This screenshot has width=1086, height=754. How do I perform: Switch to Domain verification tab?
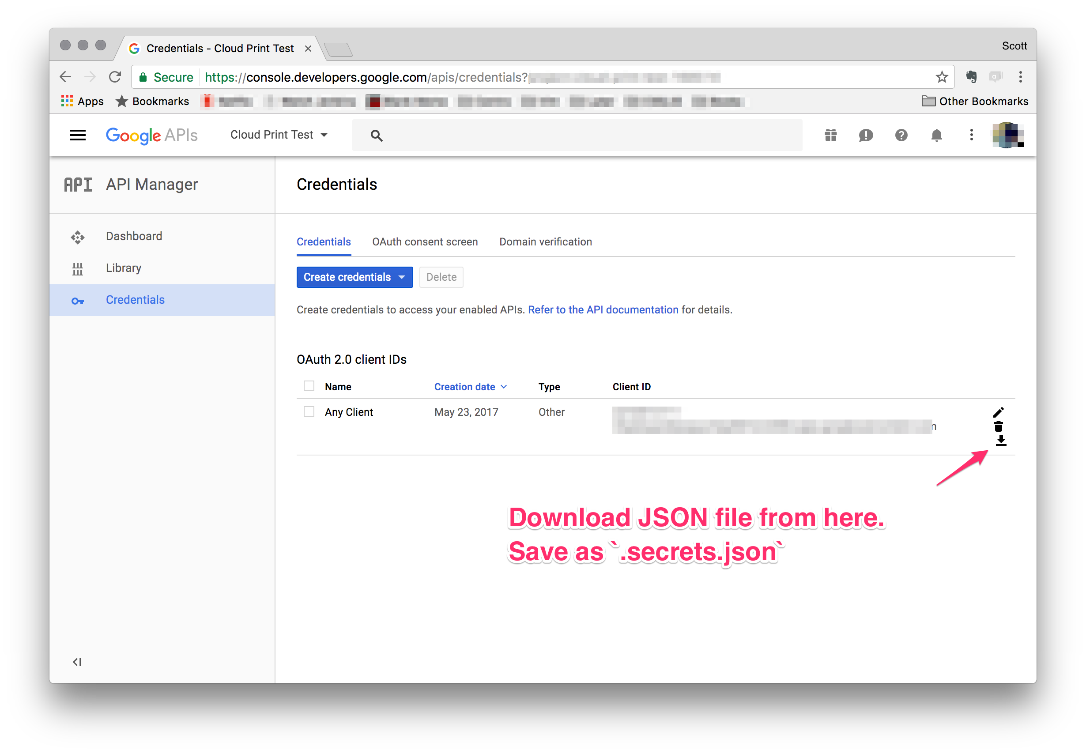coord(545,242)
